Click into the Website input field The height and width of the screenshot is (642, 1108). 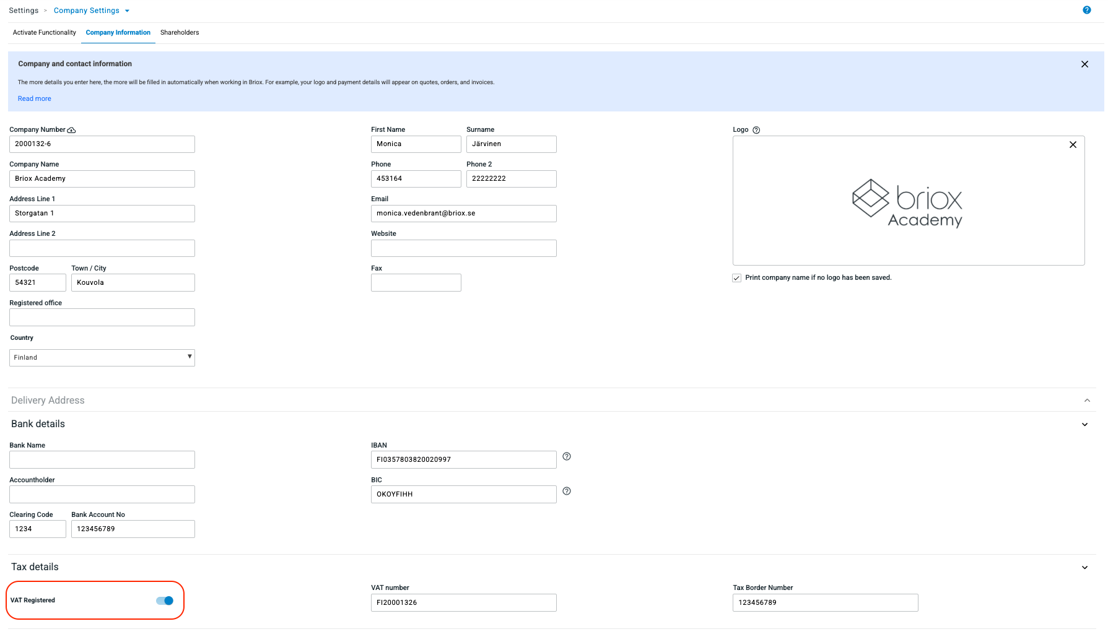pos(463,248)
